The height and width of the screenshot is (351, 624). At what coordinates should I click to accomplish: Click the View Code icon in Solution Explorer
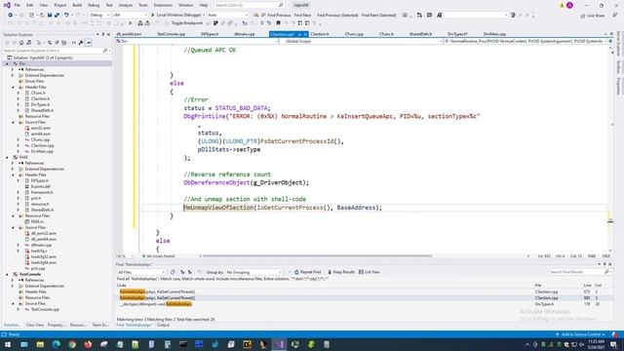(74, 43)
